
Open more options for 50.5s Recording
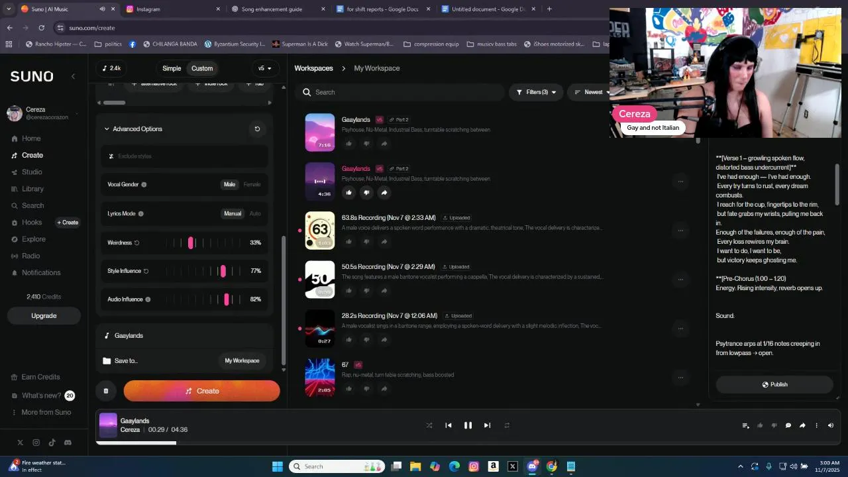[680, 280]
